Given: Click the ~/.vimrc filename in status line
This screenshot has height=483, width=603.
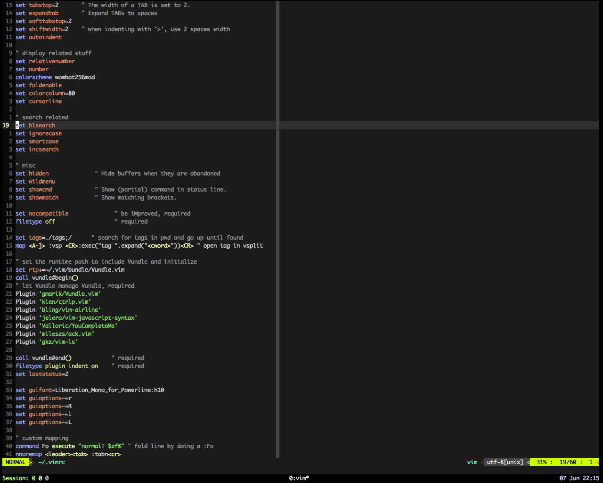Looking at the screenshot, I should coord(52,462).
